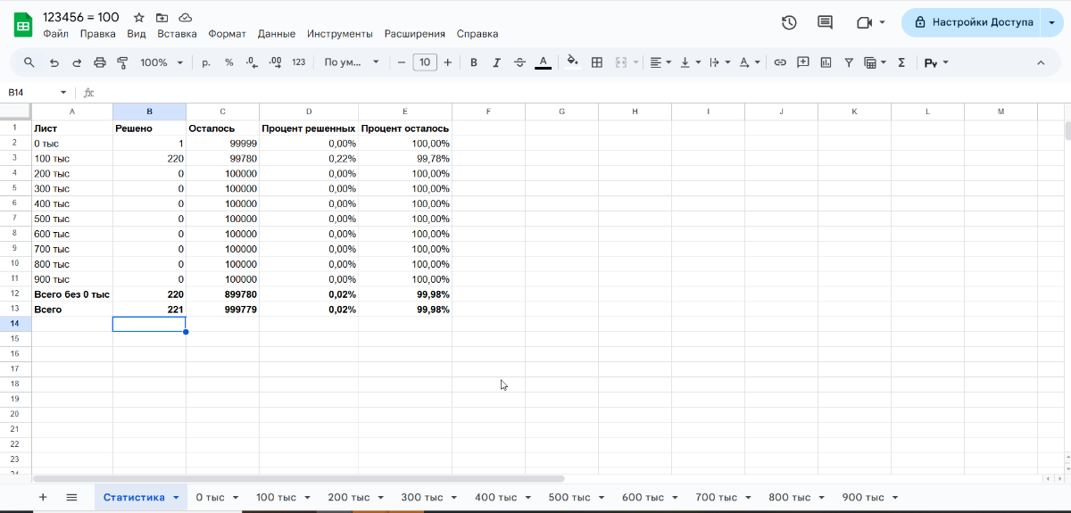Open the Вставка menu
The height and width of the screenshot is (513, 1071).
click(177, 34)
